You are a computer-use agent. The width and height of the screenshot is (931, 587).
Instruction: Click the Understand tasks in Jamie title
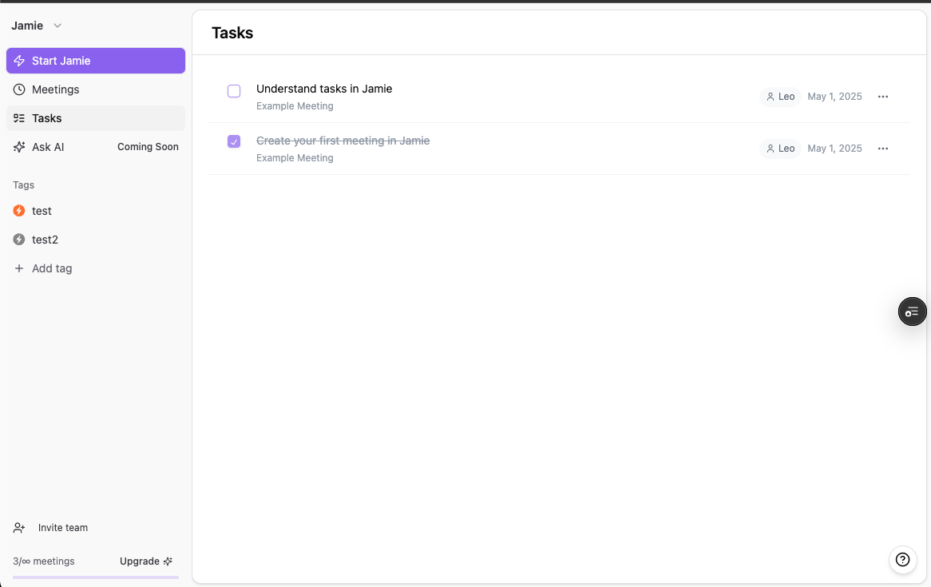324,89
